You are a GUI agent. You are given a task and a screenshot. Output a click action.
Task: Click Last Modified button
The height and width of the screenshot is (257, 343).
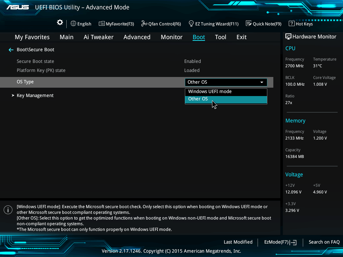pos(238,242)
